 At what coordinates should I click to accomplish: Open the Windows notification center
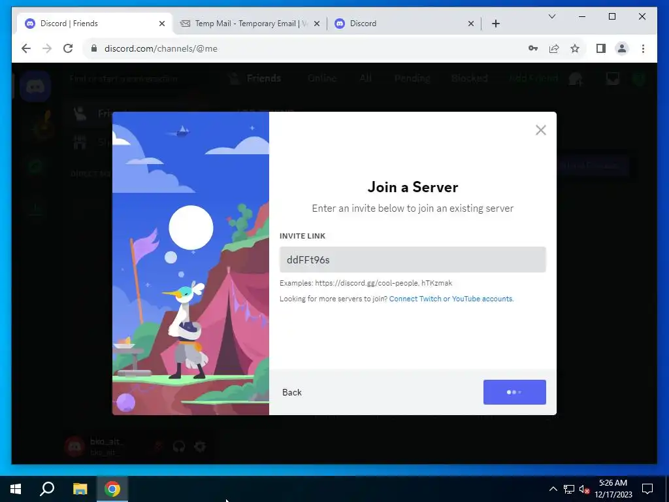coord(647,489)
